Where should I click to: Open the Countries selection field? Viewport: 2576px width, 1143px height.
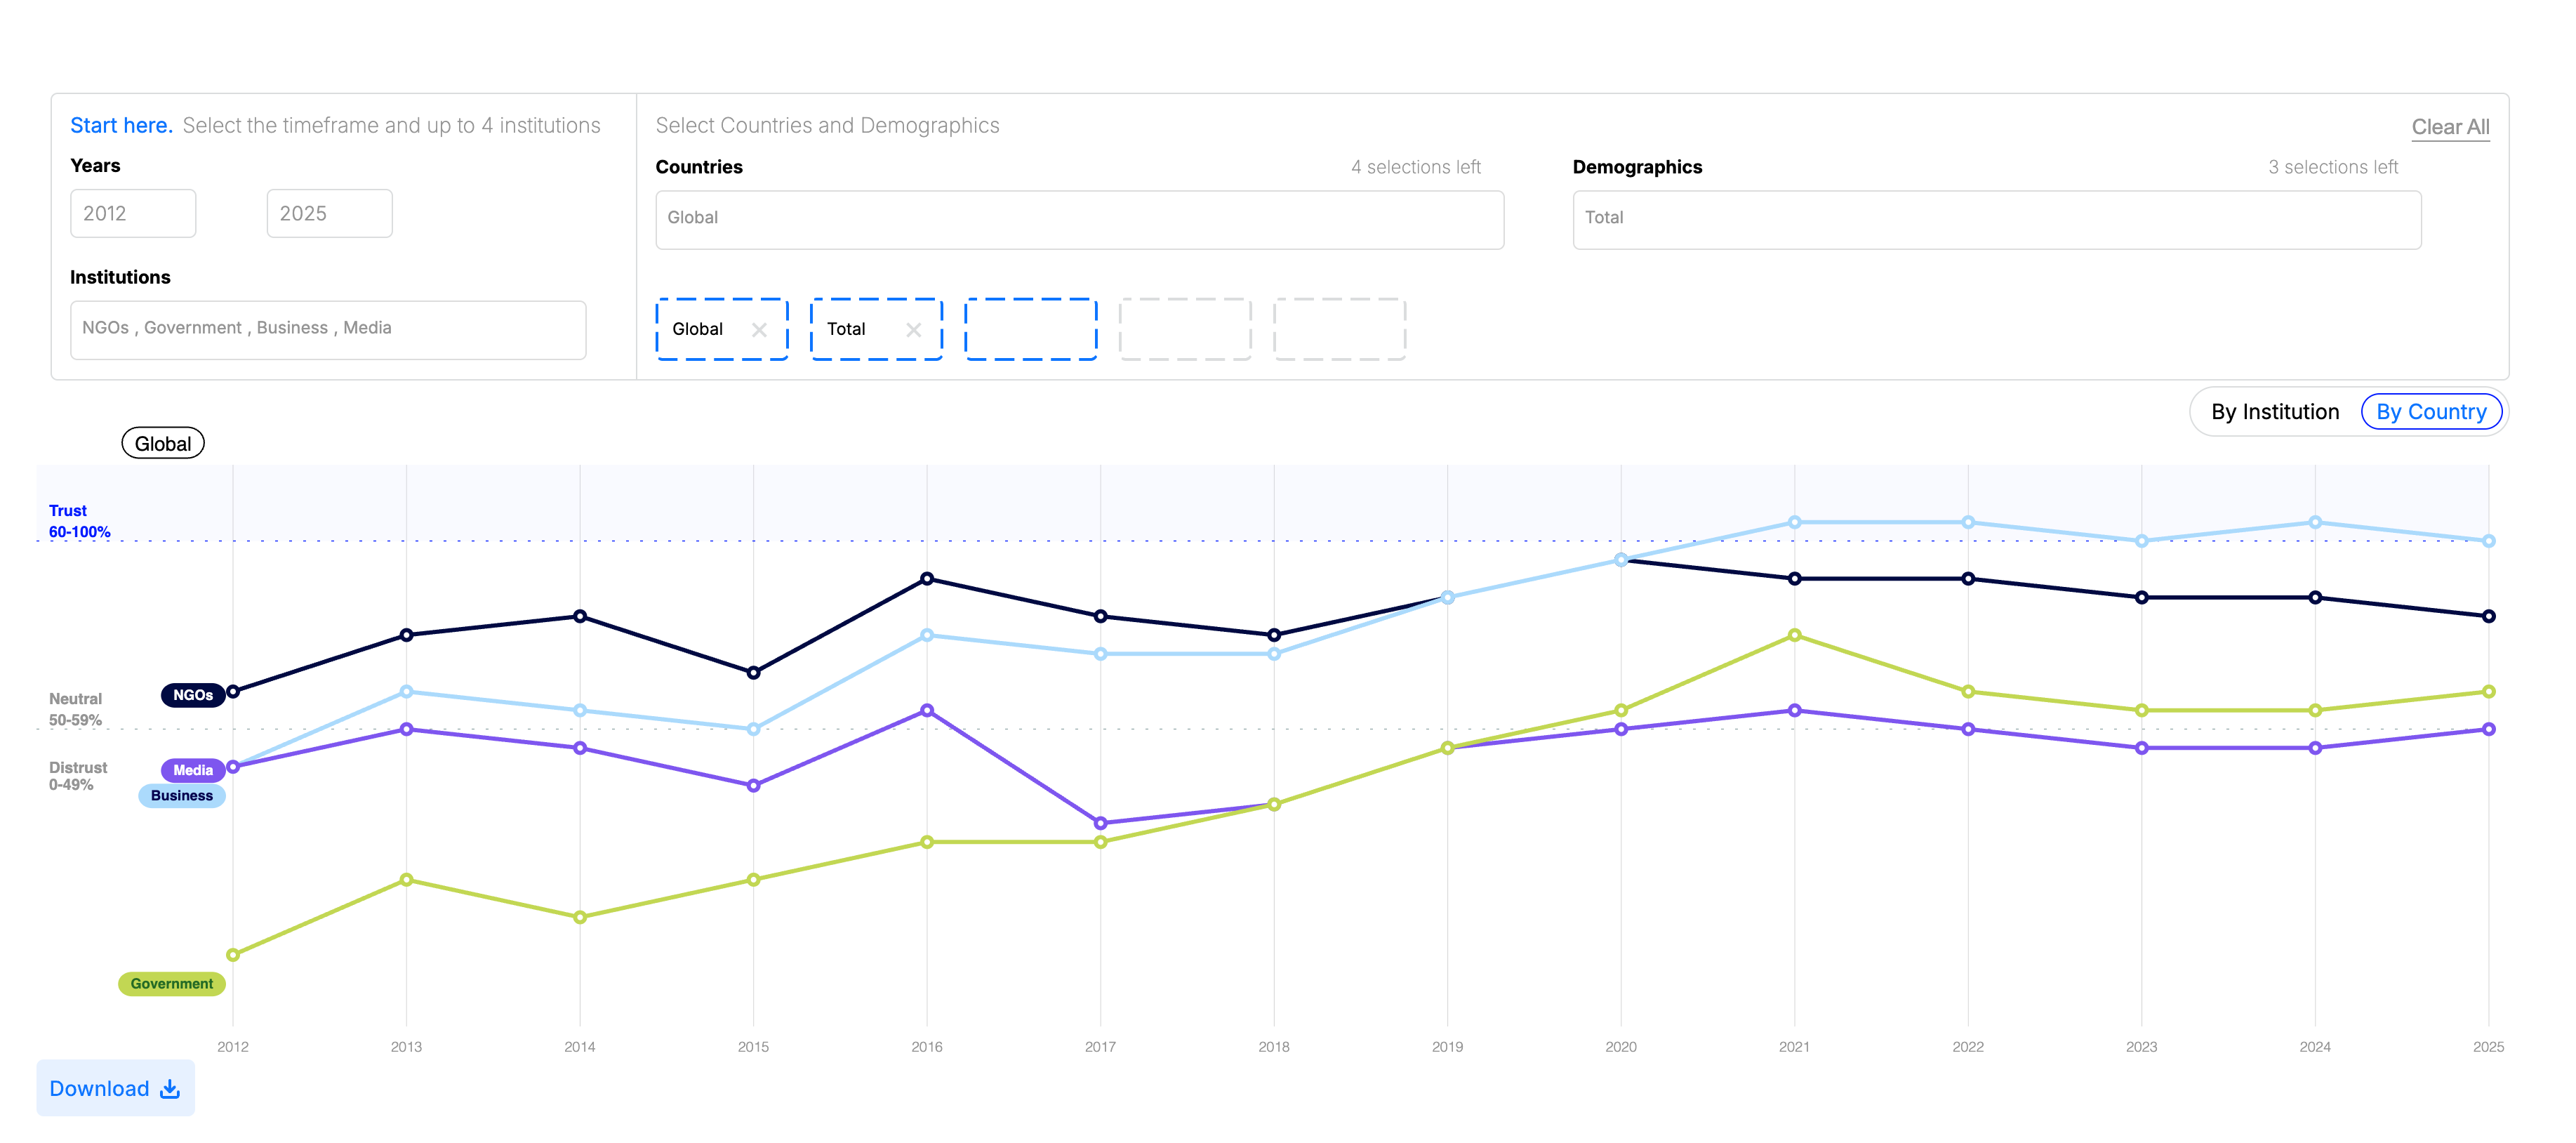1079,219
